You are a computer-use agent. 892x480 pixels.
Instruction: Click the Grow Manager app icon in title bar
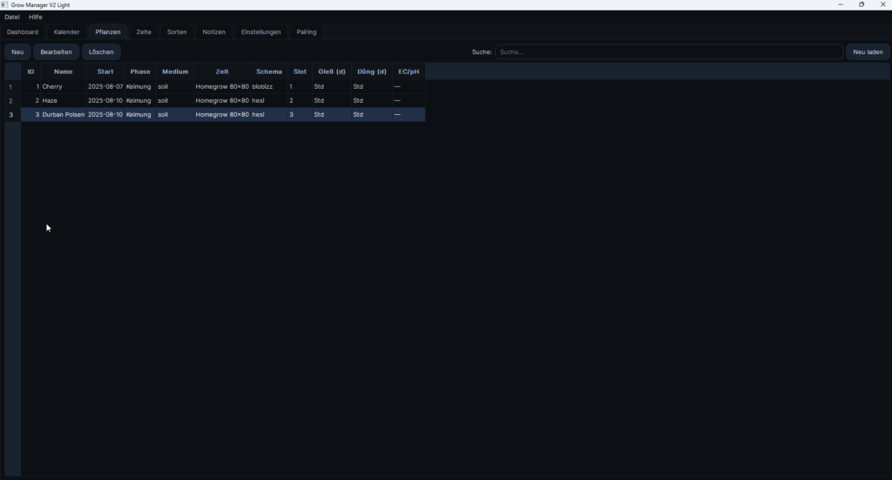(4, 4)
